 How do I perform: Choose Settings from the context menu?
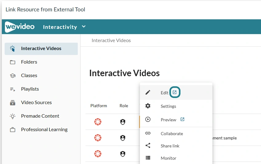176,106
